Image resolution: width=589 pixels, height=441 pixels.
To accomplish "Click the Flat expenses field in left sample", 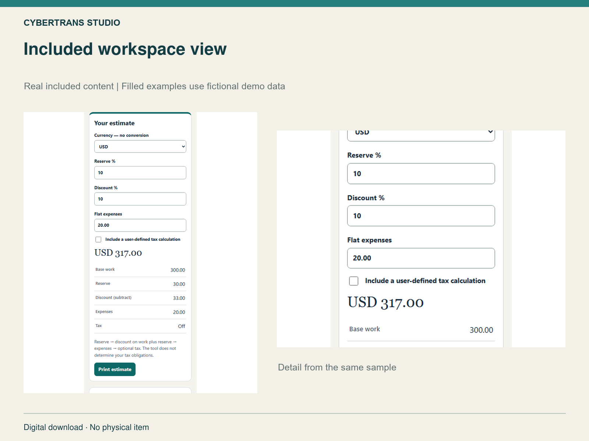I will 140,225.
